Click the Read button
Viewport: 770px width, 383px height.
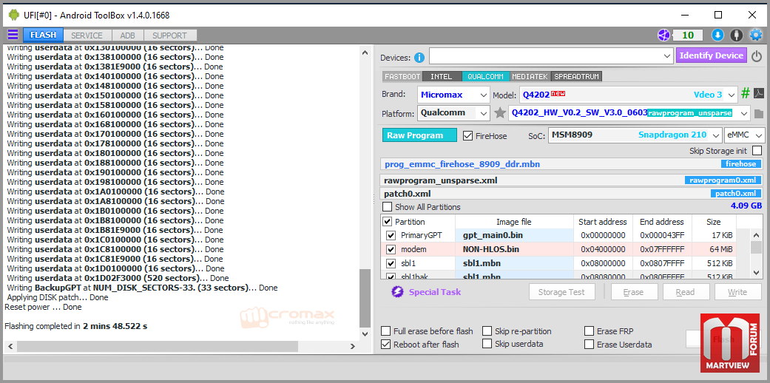(686, 292)
